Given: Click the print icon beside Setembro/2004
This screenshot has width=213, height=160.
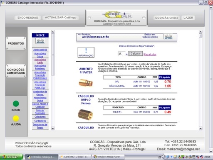Looking at the screenshot, I should coord(168,37).
